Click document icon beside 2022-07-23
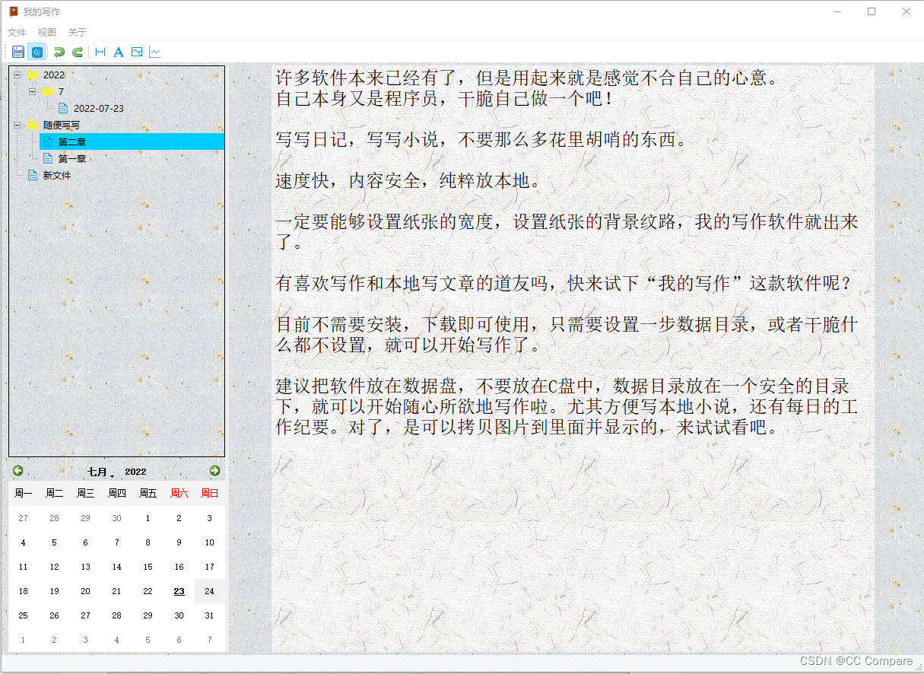Image resolution: width=924 pixels, height=674 pixels. click(63, 108)
